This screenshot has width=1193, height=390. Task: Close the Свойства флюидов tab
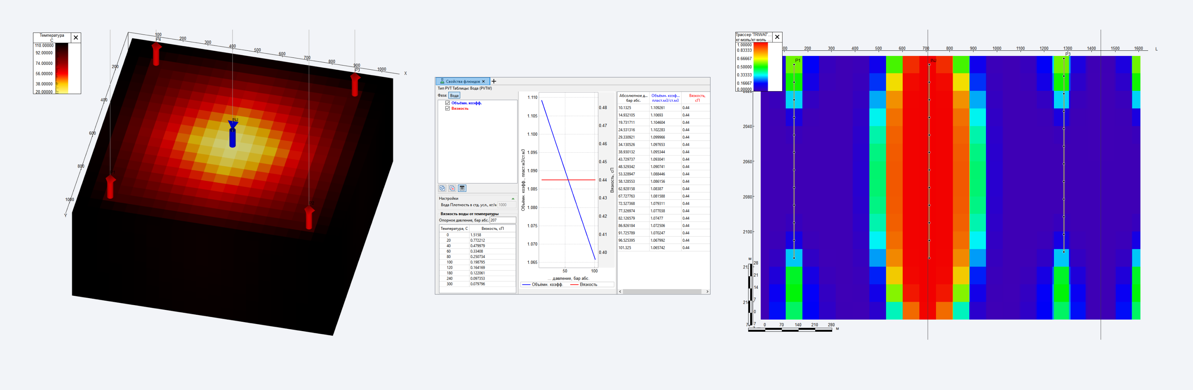(x=484, y=82)
